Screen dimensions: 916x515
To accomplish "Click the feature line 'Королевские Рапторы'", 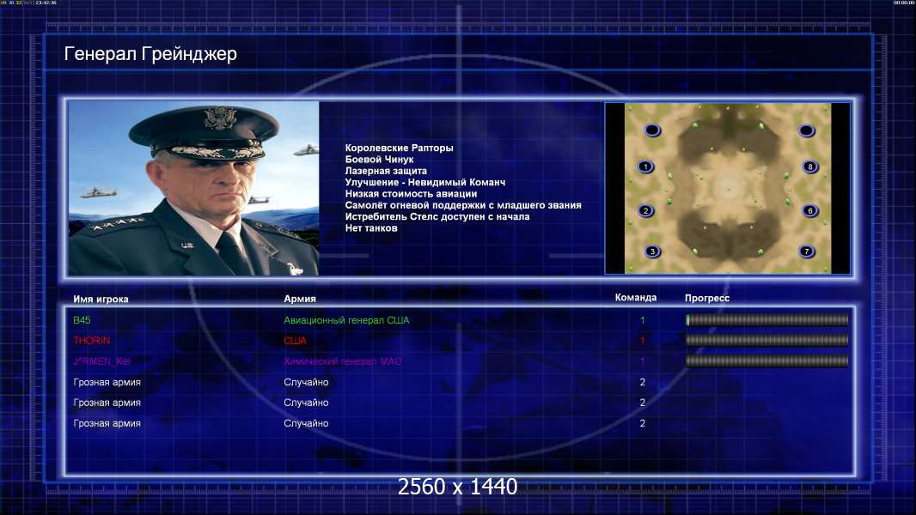I will coord(399,148).
